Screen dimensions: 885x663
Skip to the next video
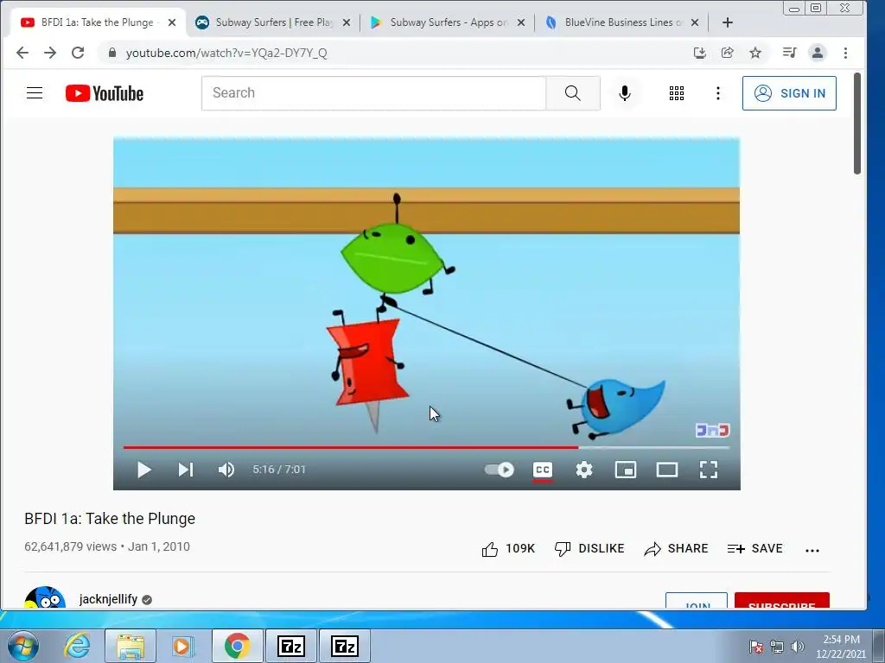(186, 470)
